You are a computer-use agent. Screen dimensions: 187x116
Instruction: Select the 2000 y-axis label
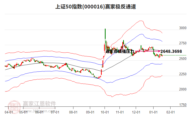tap(183, 89)
